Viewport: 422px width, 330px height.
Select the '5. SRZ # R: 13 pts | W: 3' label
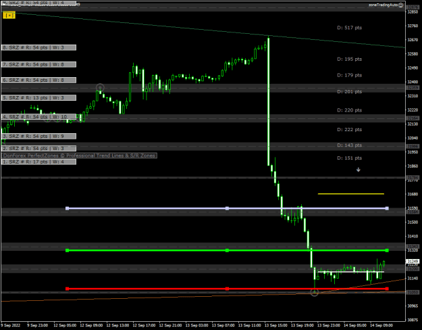(38, 97)
